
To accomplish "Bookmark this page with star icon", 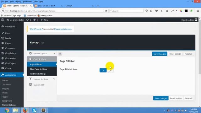I will coord(147,11).
